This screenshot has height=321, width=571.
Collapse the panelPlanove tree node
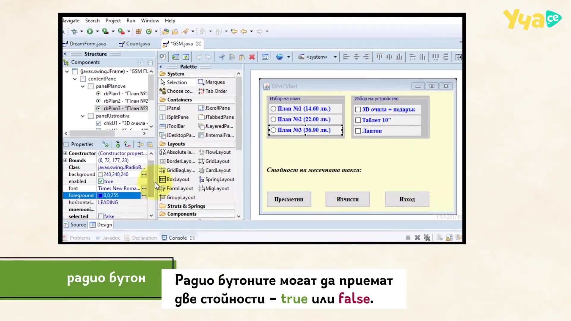(82, 86)
